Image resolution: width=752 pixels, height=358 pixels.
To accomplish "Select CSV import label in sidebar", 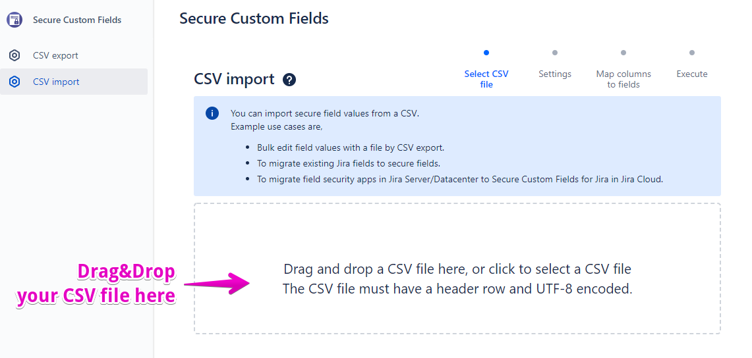I will pos(56,82).
